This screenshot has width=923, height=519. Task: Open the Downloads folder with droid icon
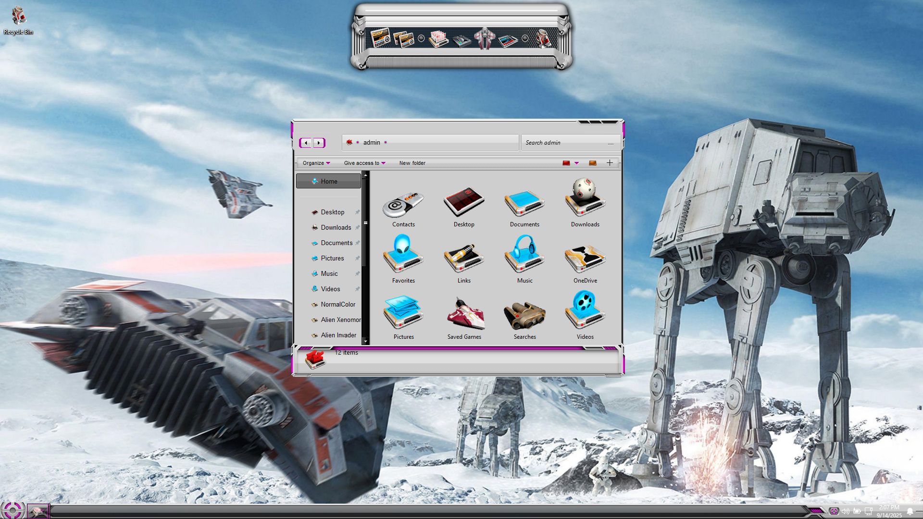coord(585,204)
